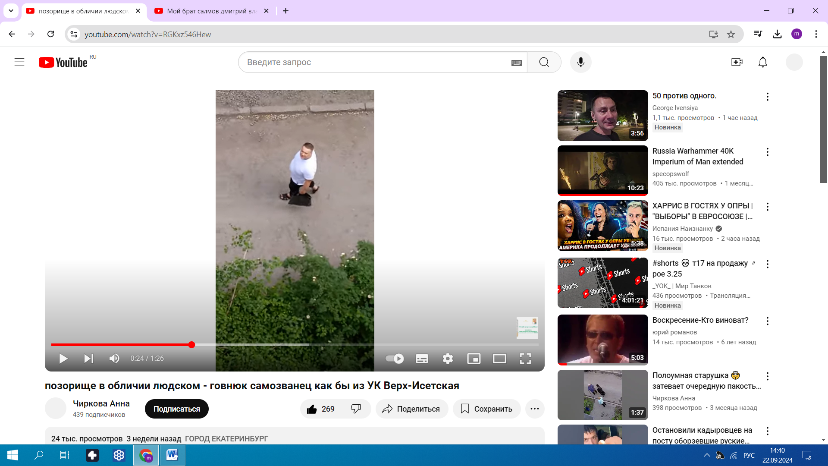
Task: Open the player settings gear
Action: pos(448,359)
